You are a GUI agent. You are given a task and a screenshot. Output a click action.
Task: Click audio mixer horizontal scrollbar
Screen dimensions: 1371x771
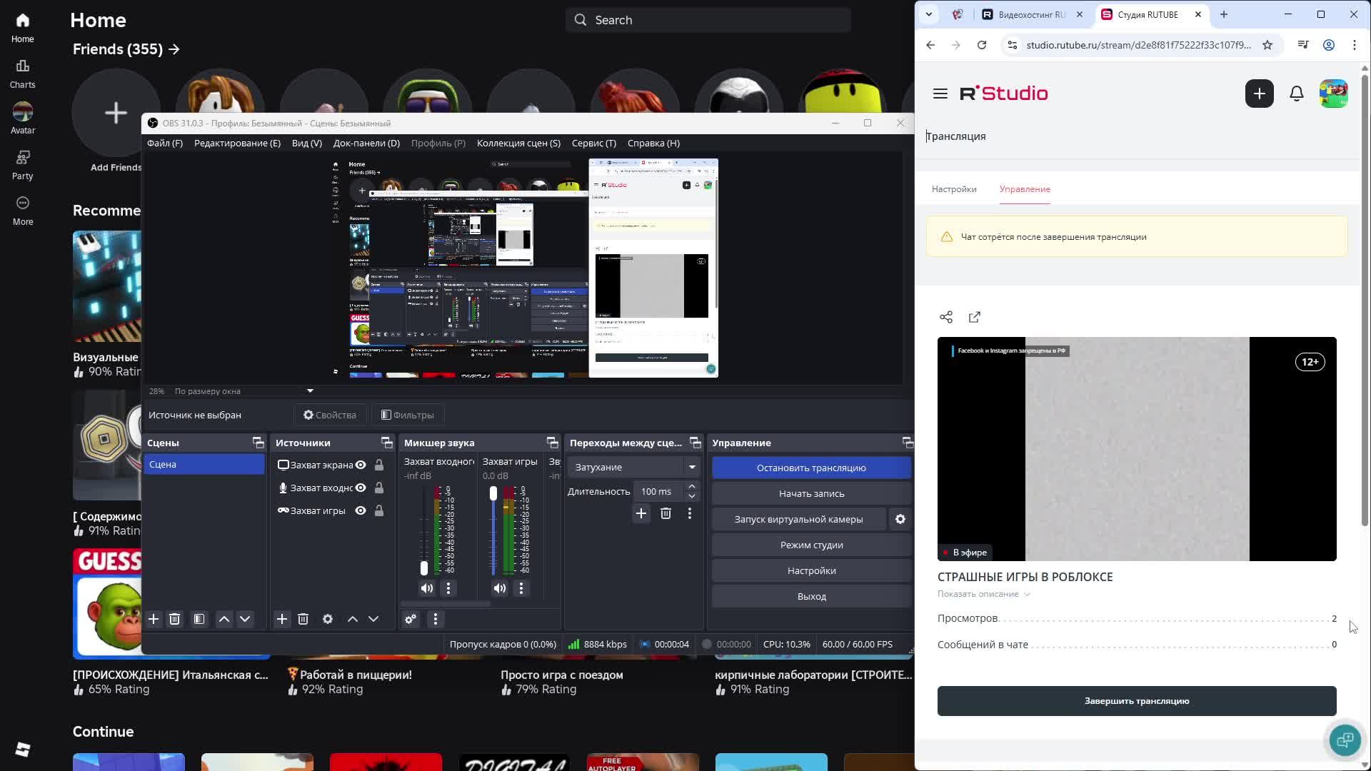(446, 604)
